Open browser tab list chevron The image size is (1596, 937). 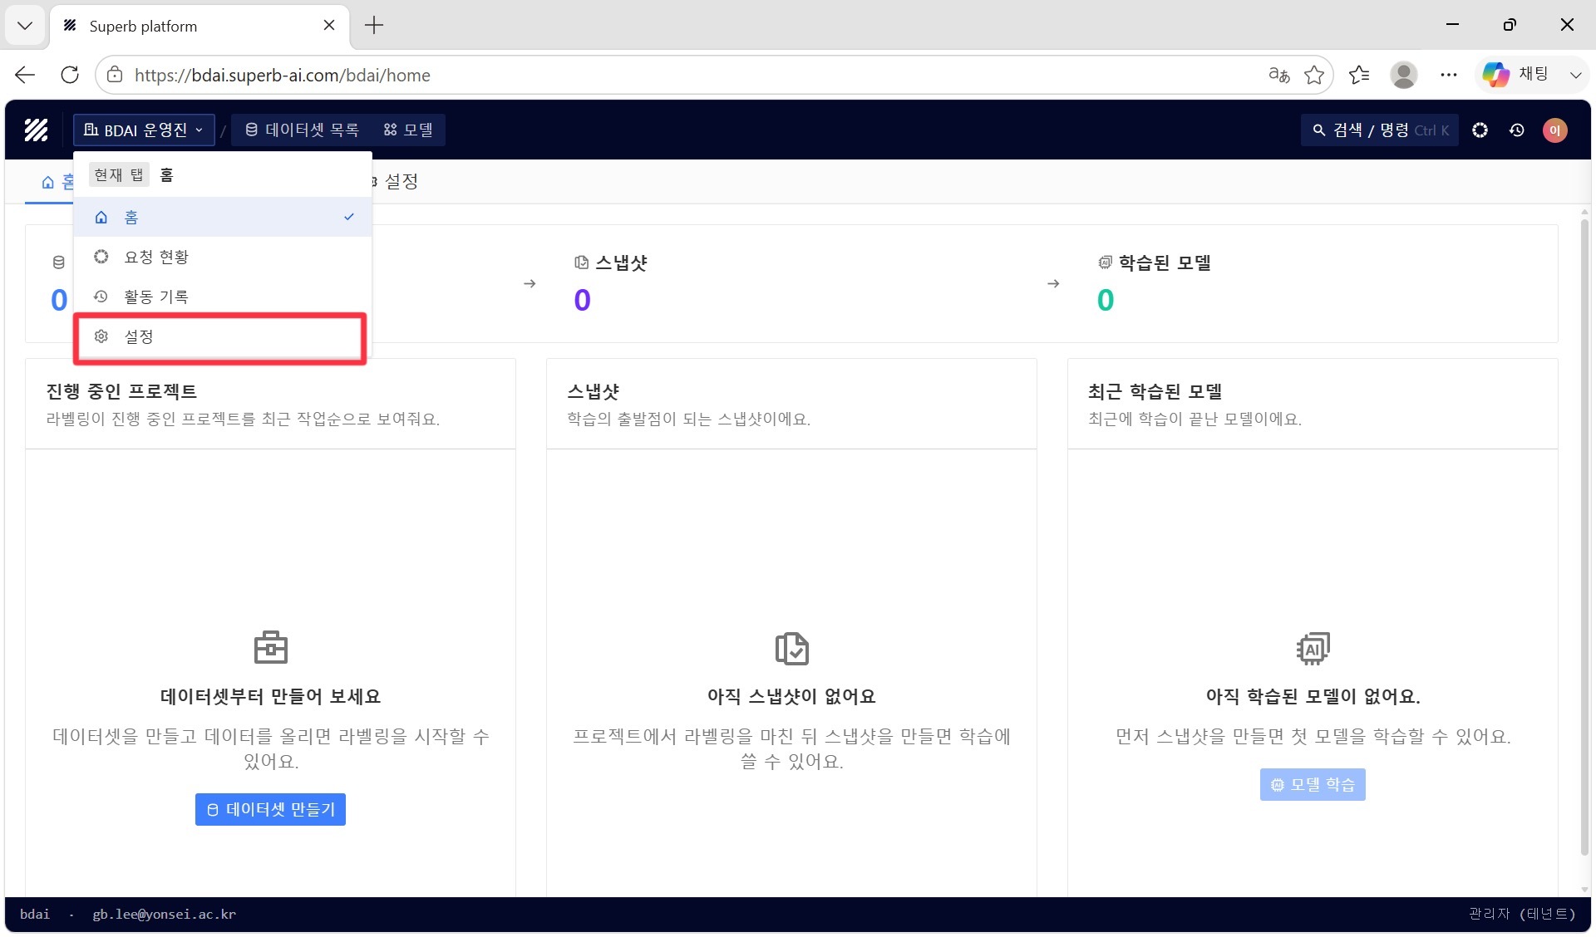25,25
